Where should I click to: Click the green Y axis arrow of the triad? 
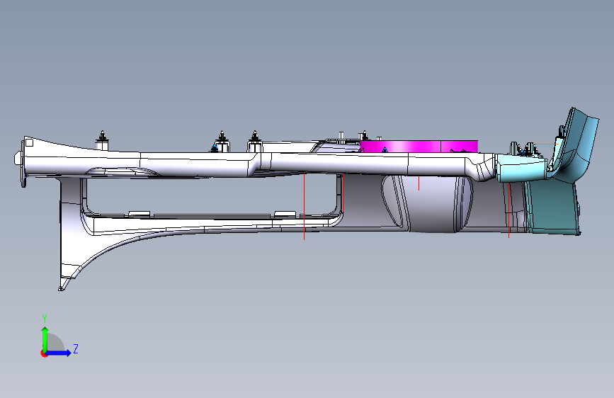pos(45,339)
